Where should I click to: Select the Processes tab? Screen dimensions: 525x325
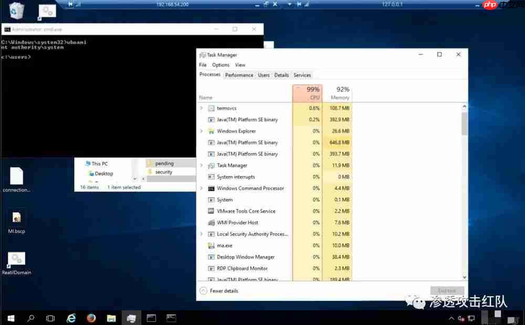tap(210, 74)
